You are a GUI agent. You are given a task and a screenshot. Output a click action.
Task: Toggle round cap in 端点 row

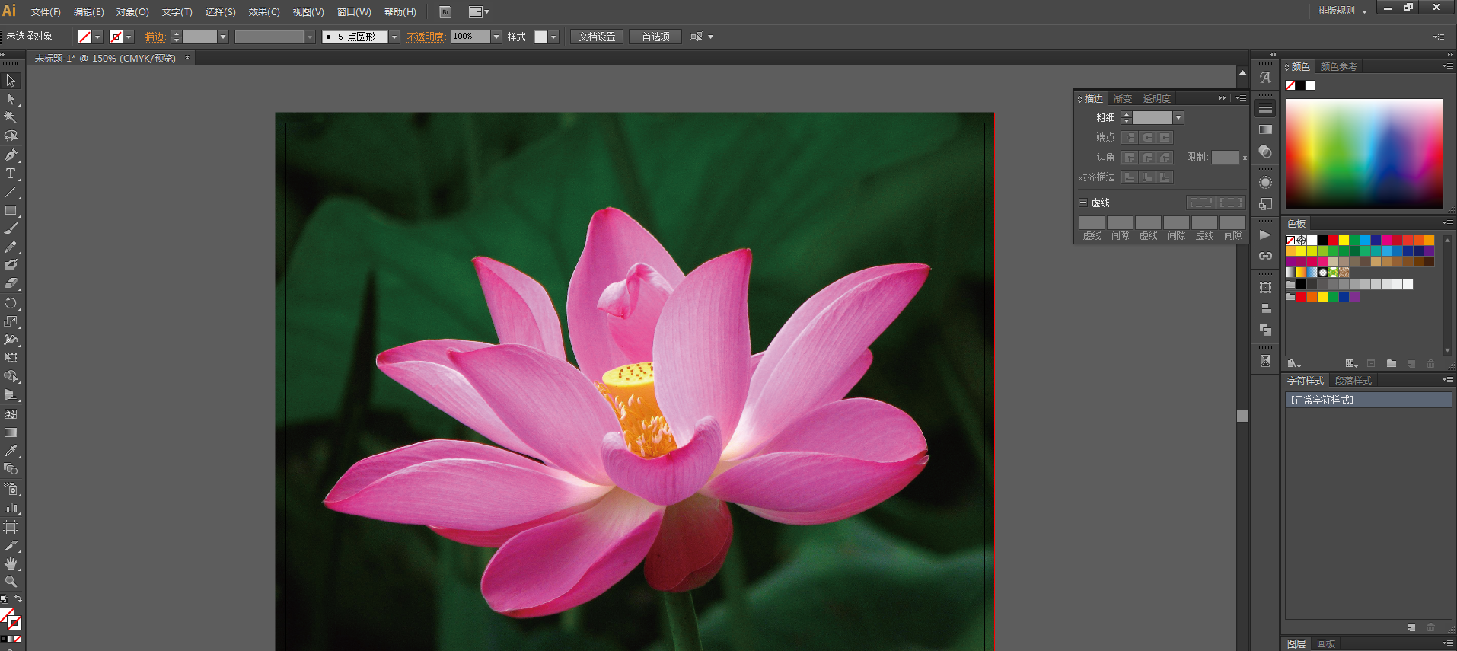click(1147, 137)
